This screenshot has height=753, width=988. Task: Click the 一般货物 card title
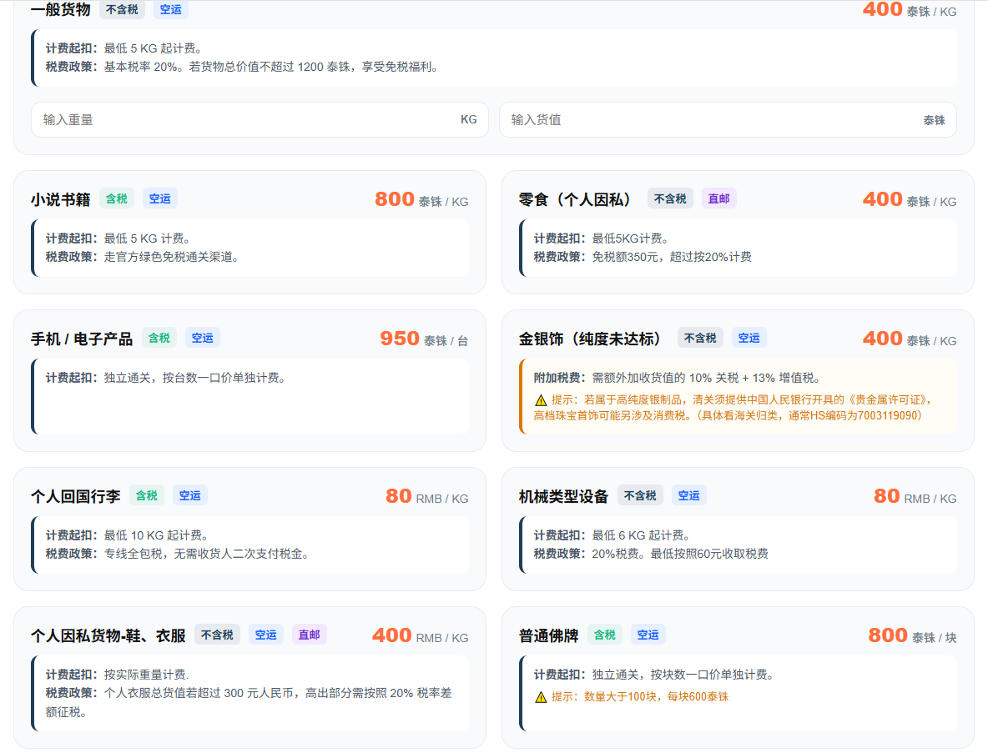point(60,9)
